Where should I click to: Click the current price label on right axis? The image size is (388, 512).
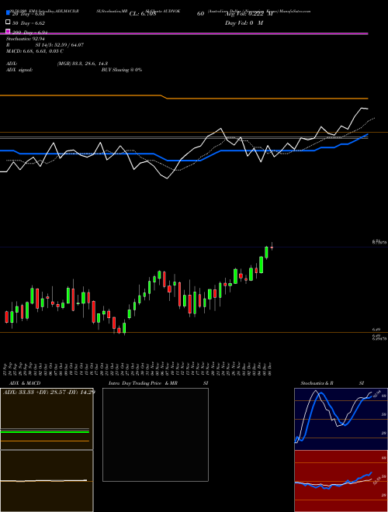coord(379,243)
